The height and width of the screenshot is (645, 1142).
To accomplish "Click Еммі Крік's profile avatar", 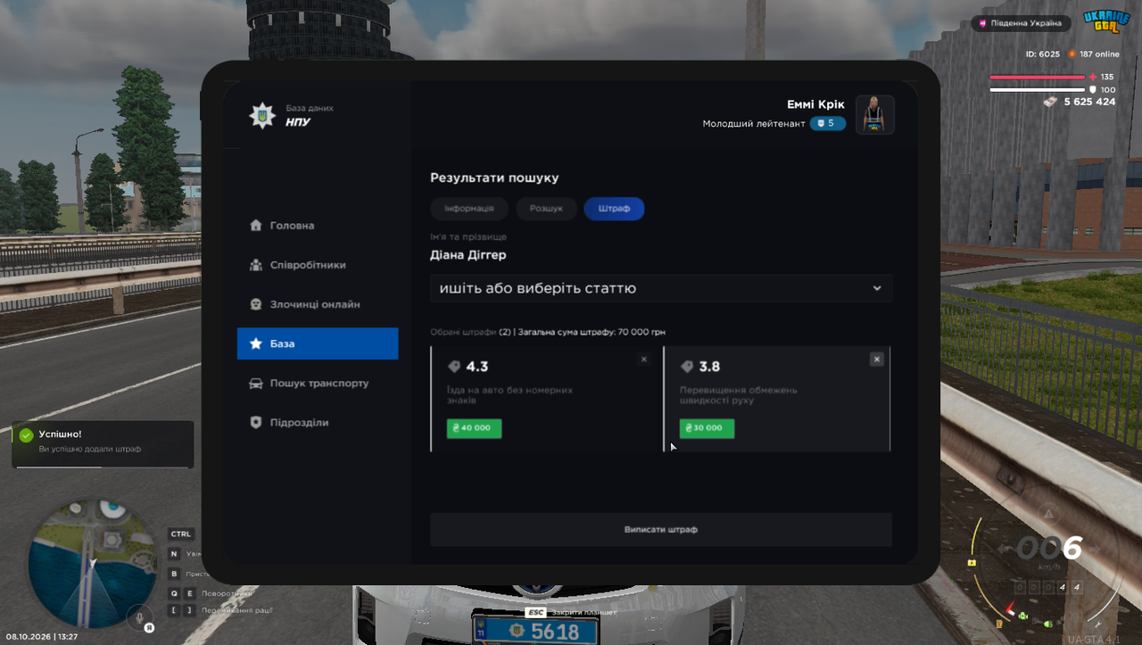I will click(x=875, y=115).
